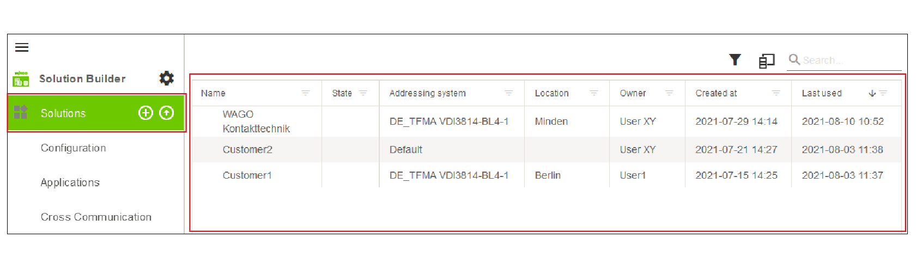Click the Solutions grid icon in sidebar
Viewport: 916px width, 268px height.
tap(21, 112)
